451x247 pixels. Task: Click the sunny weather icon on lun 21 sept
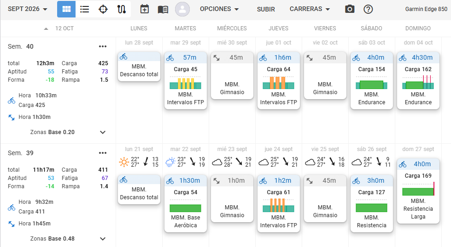coord(124,162)
